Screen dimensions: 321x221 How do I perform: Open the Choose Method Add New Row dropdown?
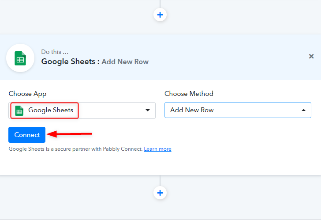238,110
